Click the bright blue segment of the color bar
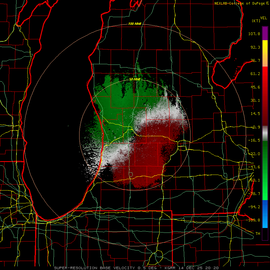The image size is (270, 270). pos(265,214)
